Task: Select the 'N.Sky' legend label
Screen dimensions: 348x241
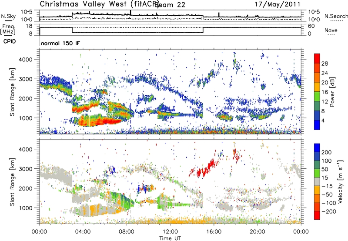Action: tap(8, 16)
